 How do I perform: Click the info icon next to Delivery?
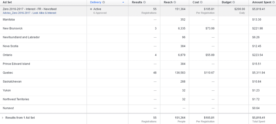pos(104,2)
